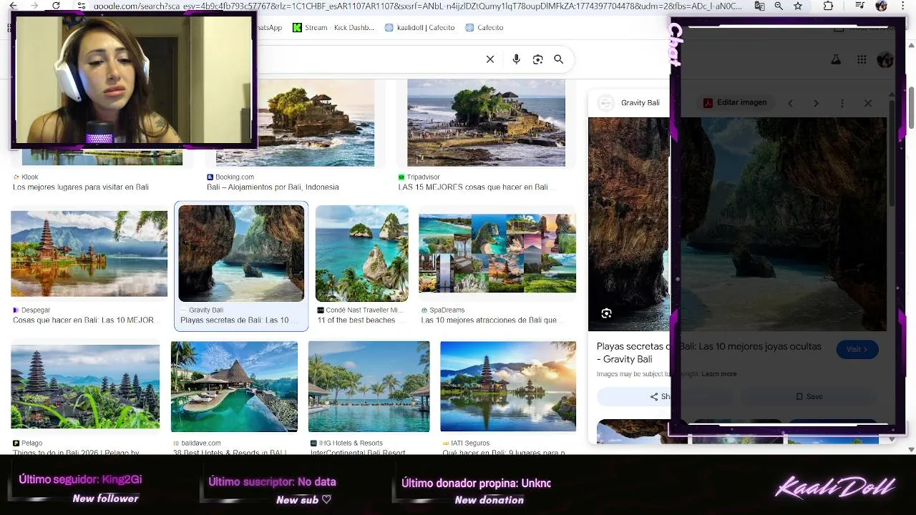
Task: Open the media control icon in toolbar
Action: (x=859, y=6)
